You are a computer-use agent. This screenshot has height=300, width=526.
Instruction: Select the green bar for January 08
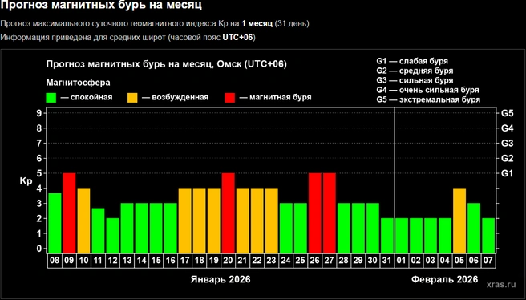[55, 223]
